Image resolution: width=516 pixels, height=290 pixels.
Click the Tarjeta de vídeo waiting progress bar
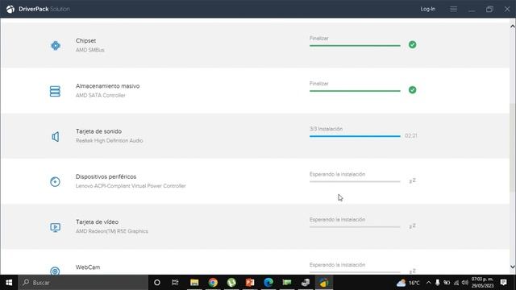(x=355, y=227)
